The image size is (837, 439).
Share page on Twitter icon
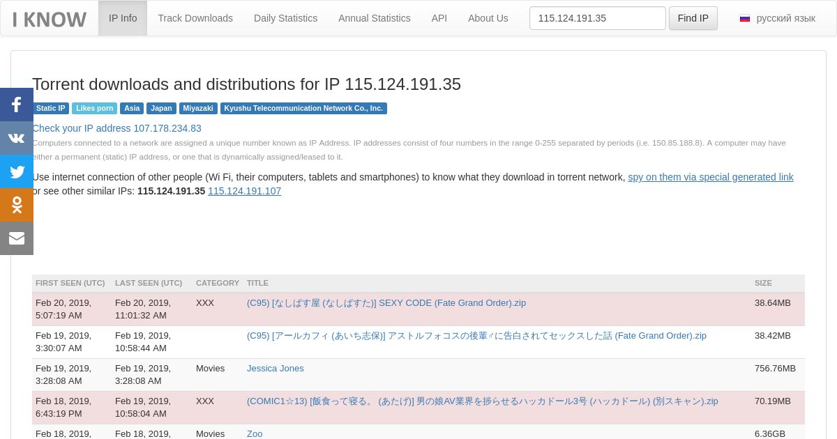point(17,171)
